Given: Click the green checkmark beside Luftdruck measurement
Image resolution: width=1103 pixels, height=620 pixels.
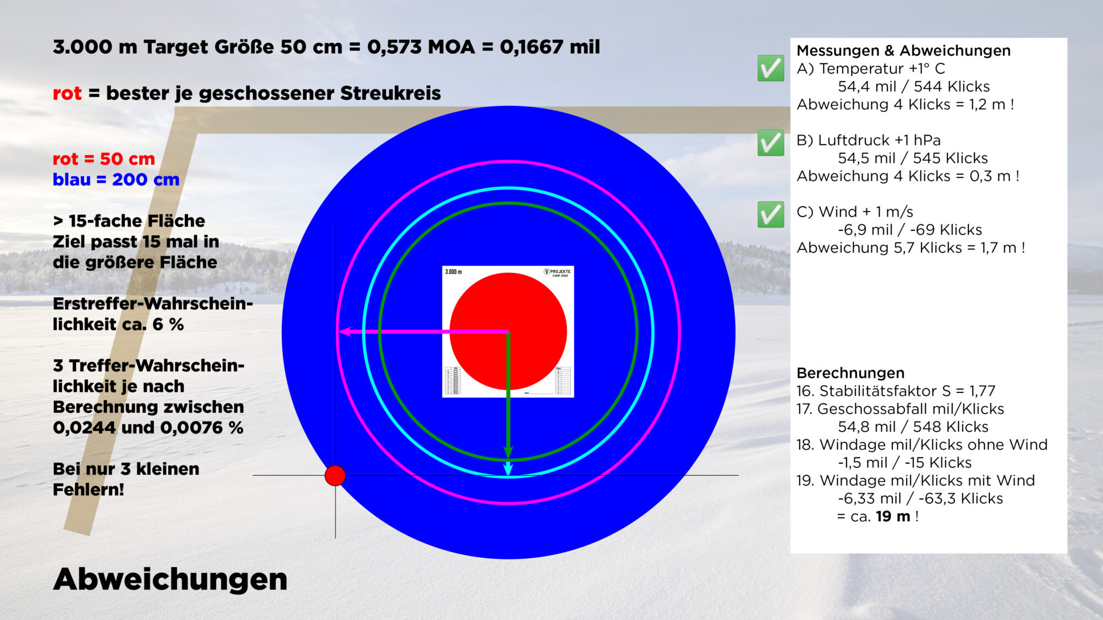Looking at the screenshot, I should pyautogui.click(x=770, y=143).
